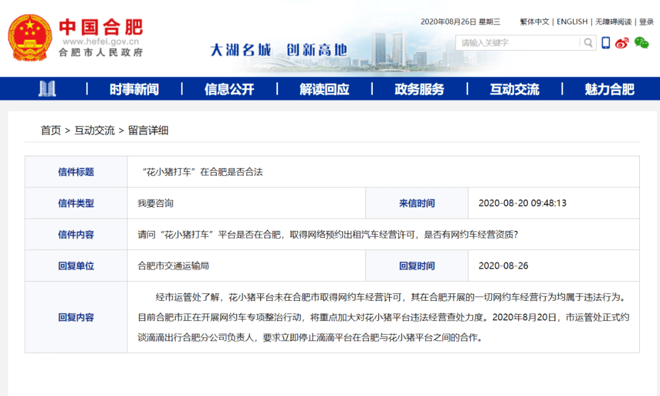
Task: Click the 中国合肥 site title
Action: pyautogui.click(x=101, y=27)
